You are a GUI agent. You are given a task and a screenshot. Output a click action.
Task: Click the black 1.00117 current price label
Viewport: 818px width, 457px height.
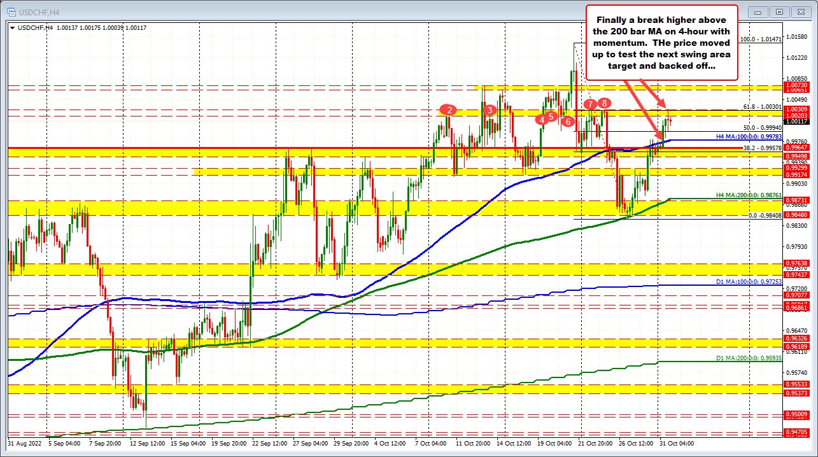tap(795, 121)
